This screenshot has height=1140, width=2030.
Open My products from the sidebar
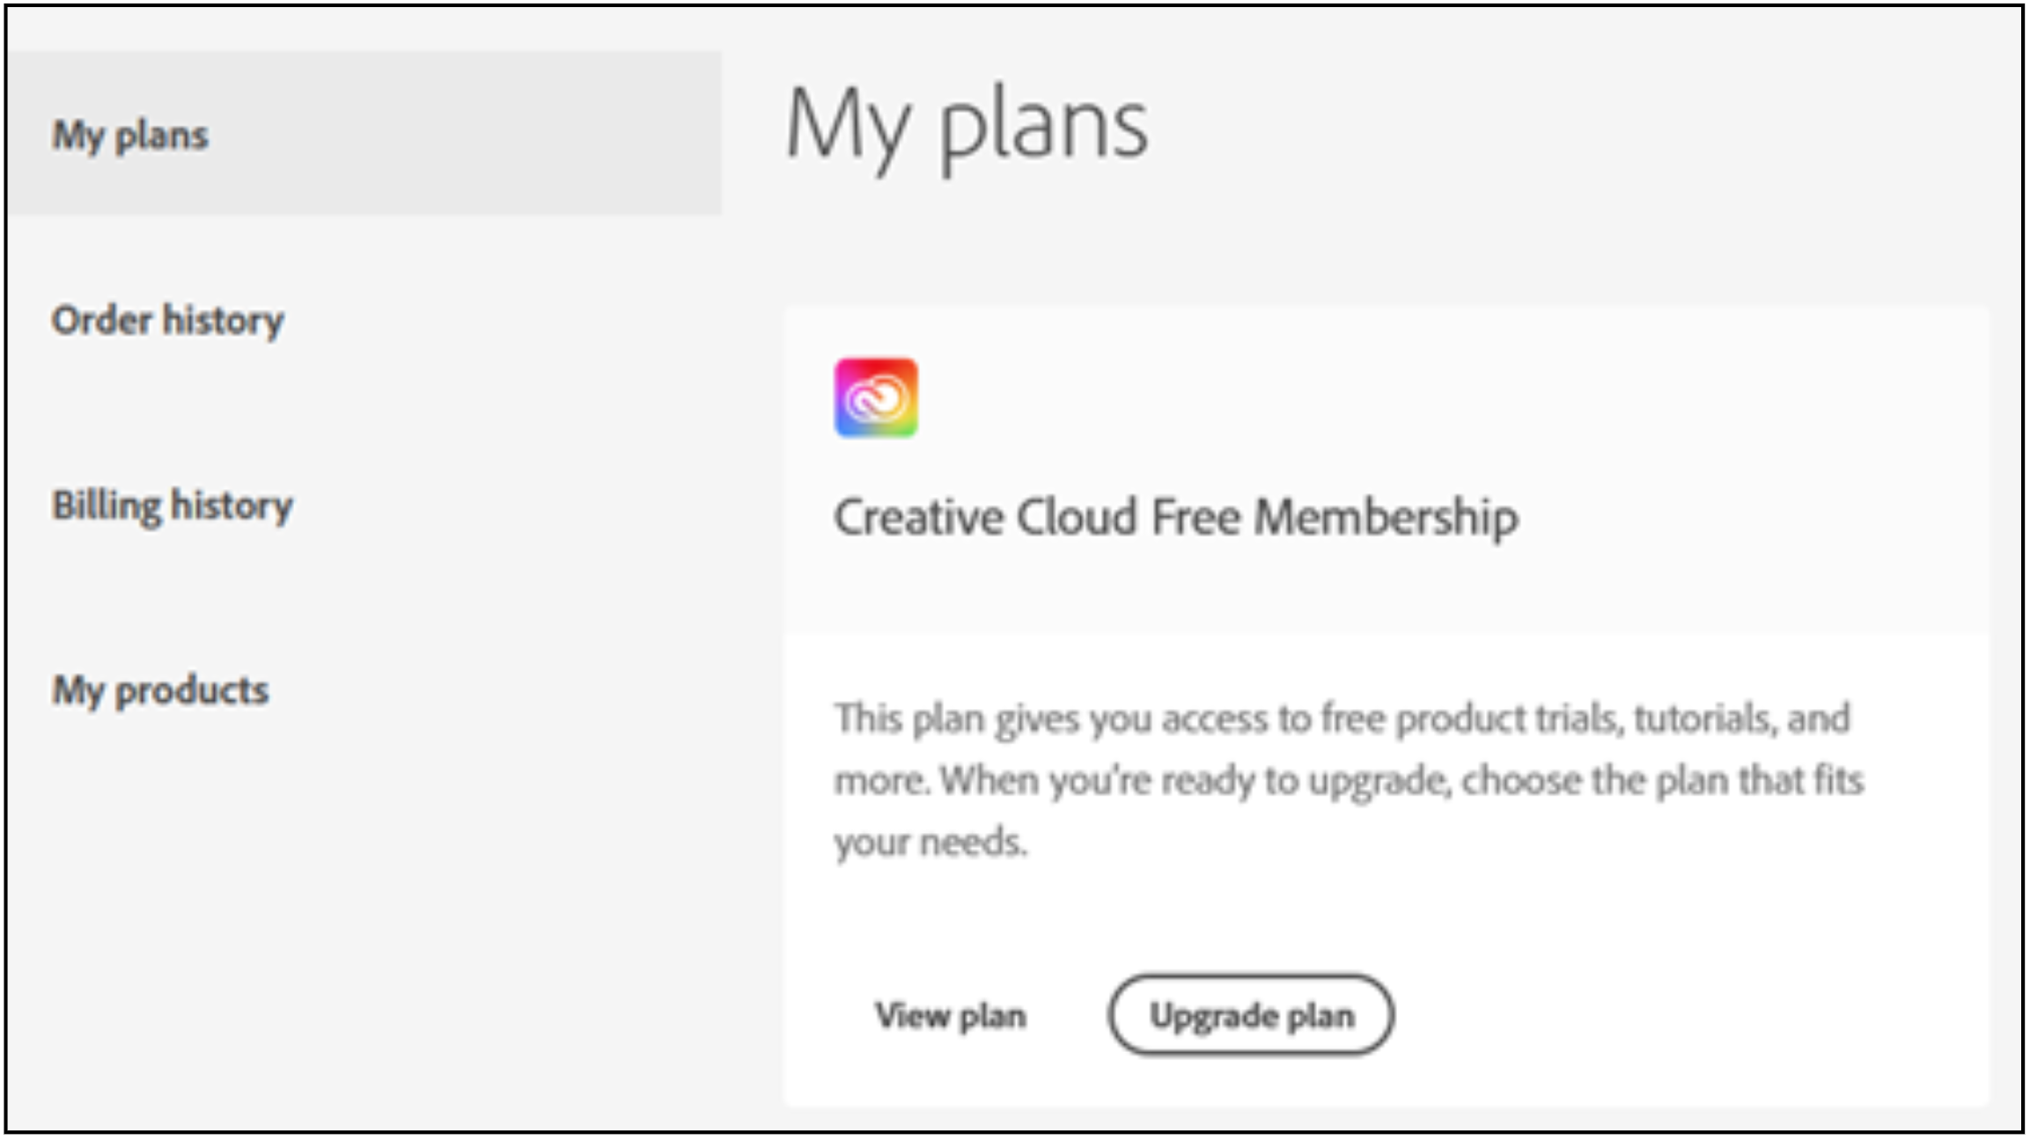160,691
